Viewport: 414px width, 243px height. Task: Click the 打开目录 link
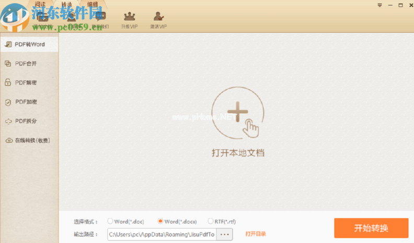[x=256, y=234]
